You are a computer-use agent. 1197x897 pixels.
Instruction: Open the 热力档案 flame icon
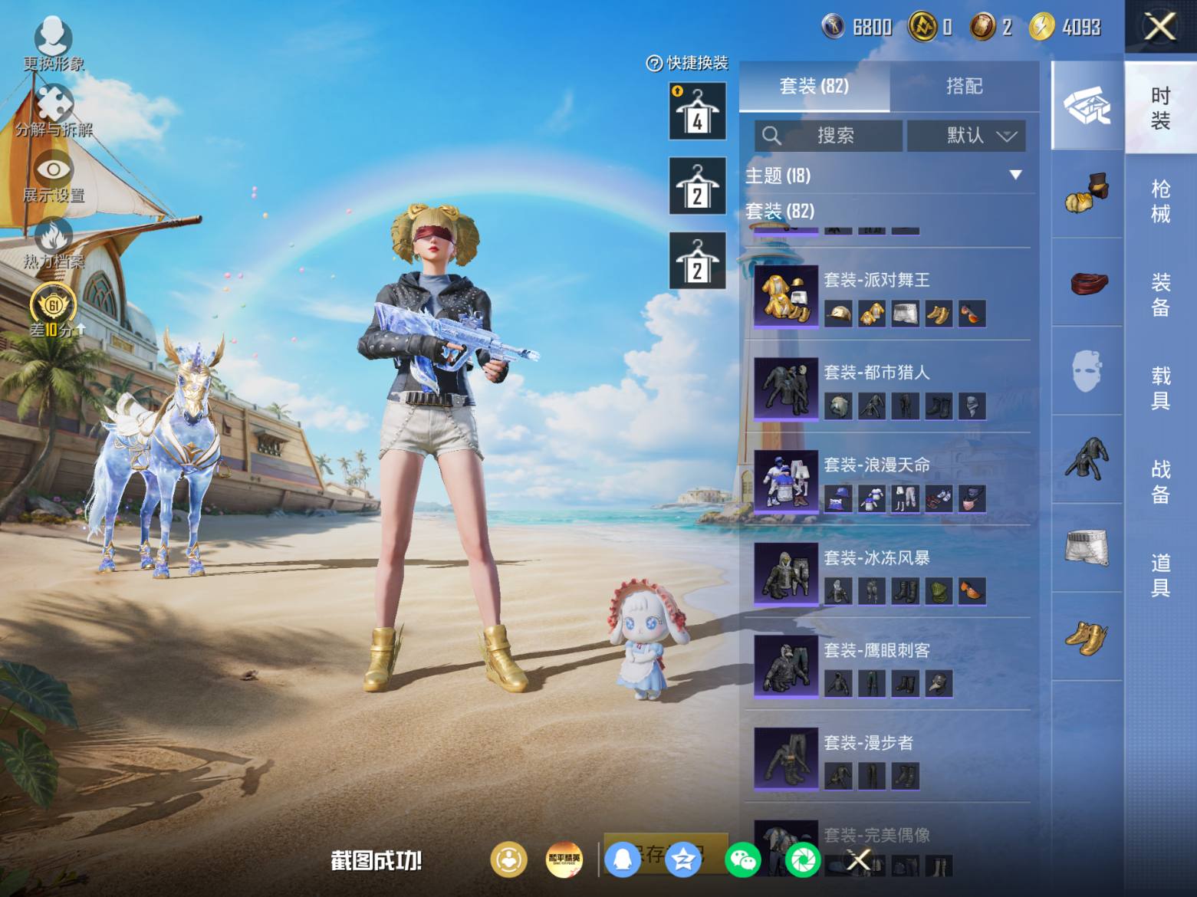tap(54, 235)
